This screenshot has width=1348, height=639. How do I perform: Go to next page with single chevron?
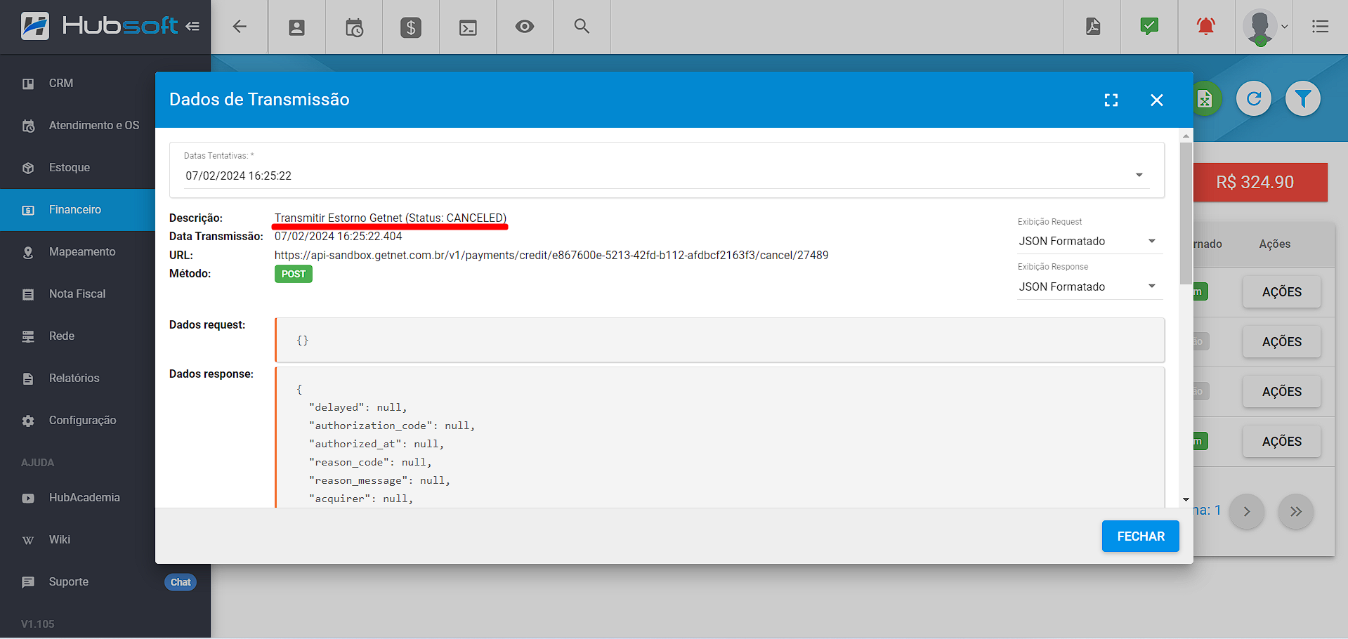click(x=1247, y=512)
